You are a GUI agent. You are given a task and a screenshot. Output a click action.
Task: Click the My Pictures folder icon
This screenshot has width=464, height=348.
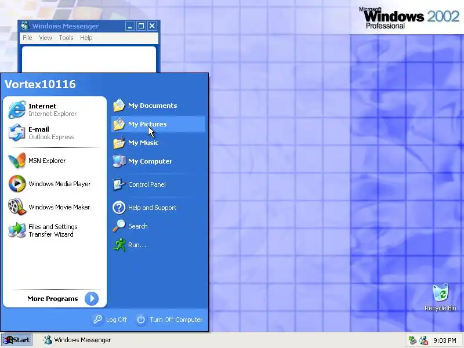point(119,124)
